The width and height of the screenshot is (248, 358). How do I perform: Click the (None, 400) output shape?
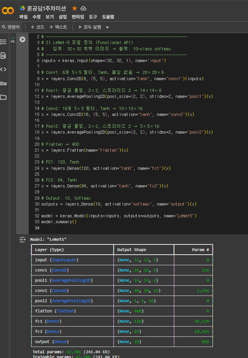point(130,311)
